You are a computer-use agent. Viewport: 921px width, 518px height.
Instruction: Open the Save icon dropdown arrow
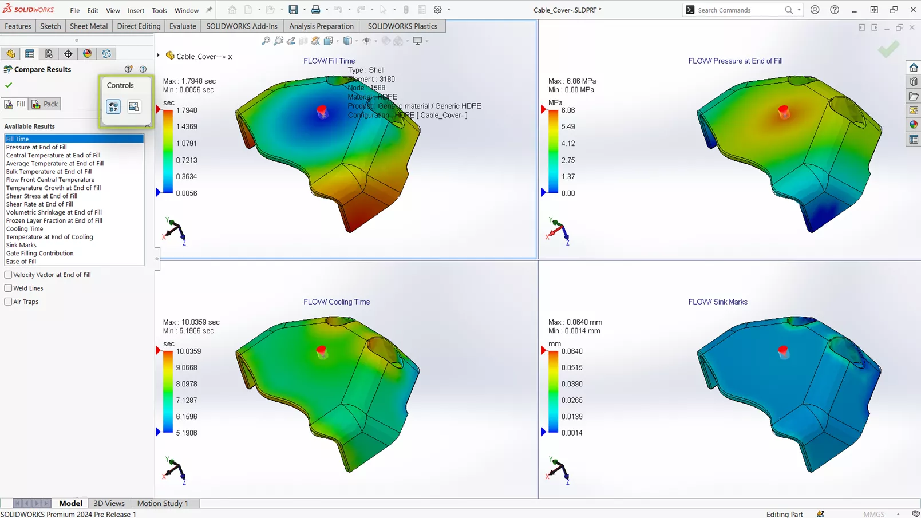coord(304,10)
